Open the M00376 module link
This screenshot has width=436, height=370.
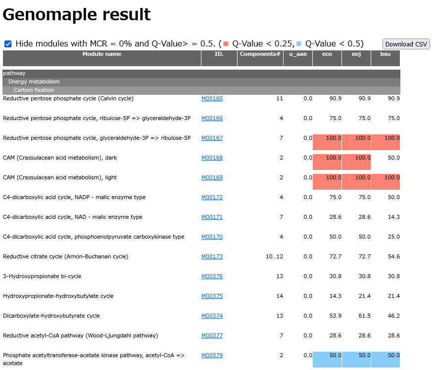[212, 276]
